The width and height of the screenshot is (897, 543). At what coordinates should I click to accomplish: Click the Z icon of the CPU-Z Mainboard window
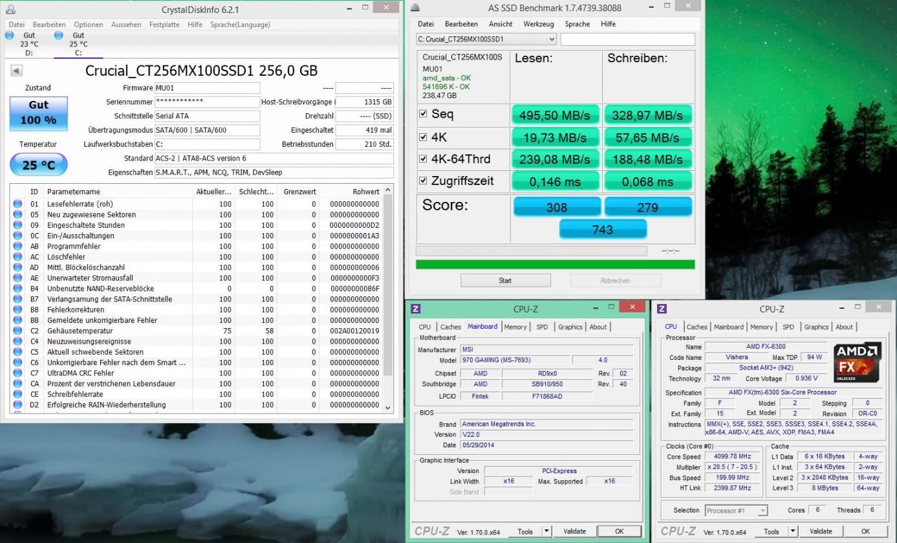point(415,309)
